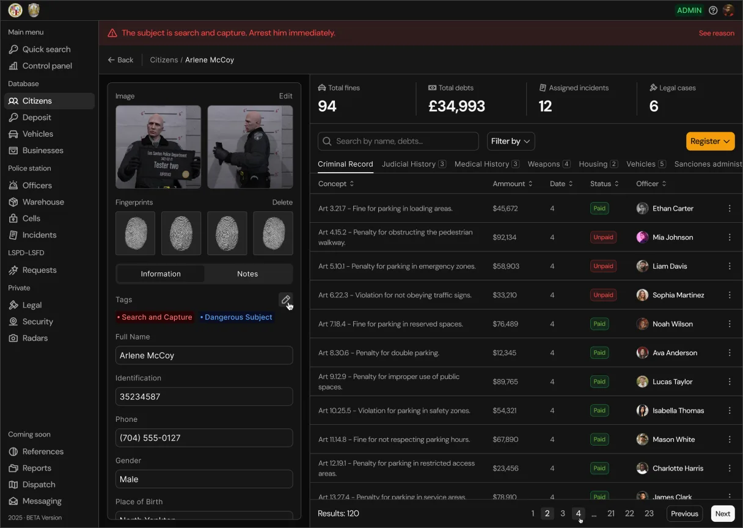Viewport: 743px width, 528px height.
Task: Jump to results page 4
Action: click(578, 513)
